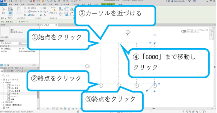Click the Cut scissors icon

coord(25,8)
